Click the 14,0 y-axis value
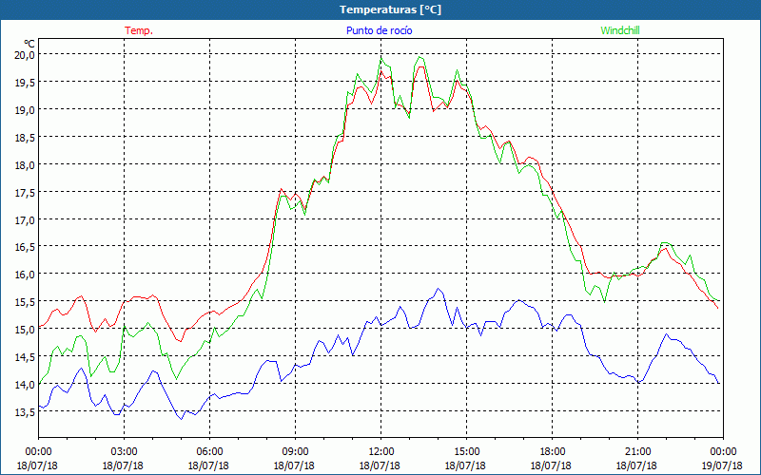 [25, 385]
